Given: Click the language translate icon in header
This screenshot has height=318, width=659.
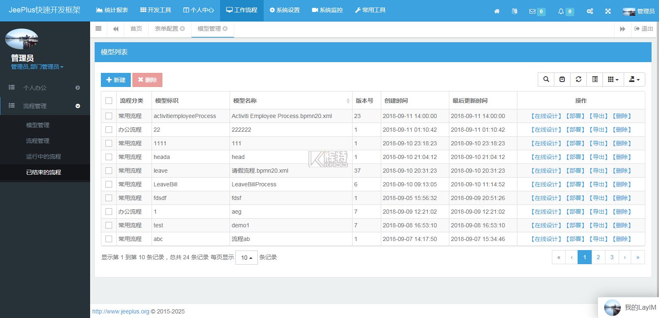Looking at the screenshot, I should point(514,11).
